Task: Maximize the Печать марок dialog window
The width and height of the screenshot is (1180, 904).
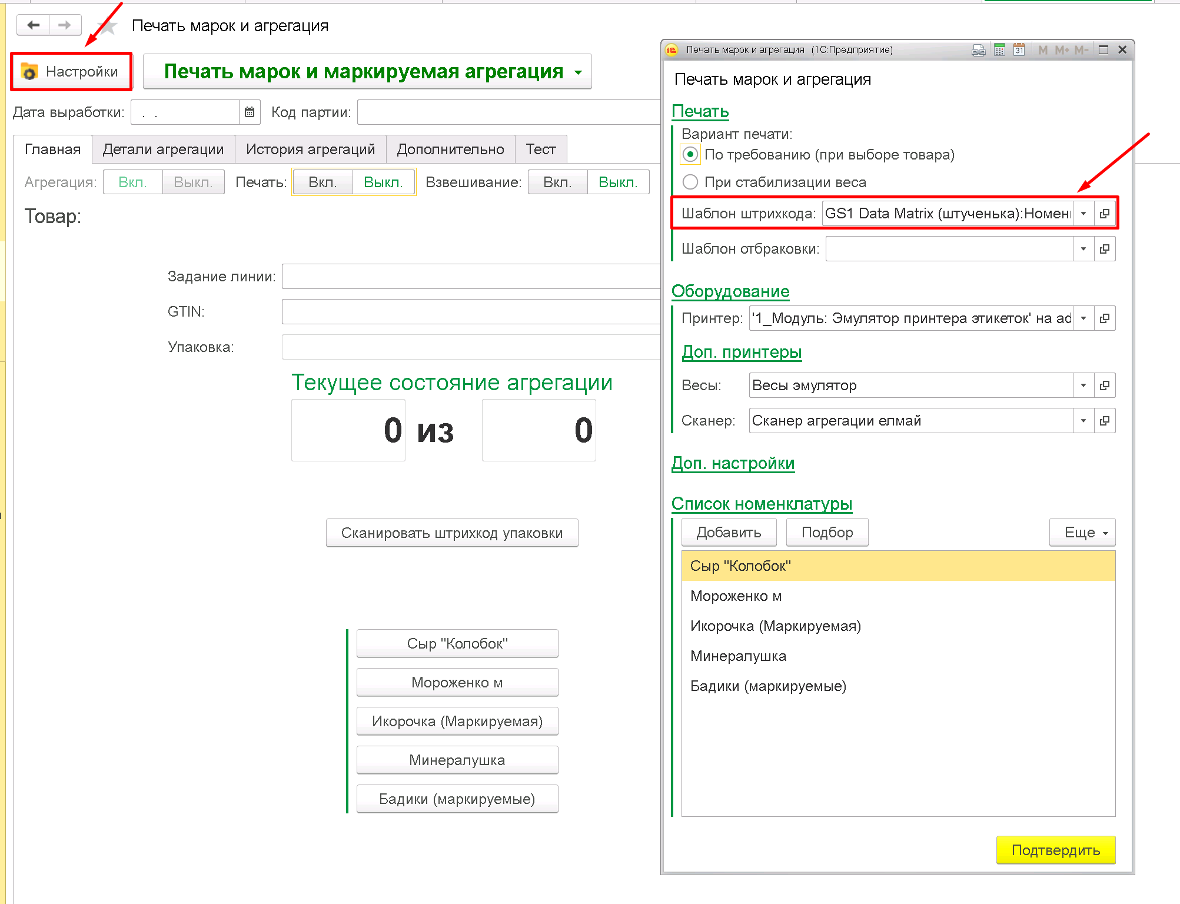Action: (x=1103, y=50)
